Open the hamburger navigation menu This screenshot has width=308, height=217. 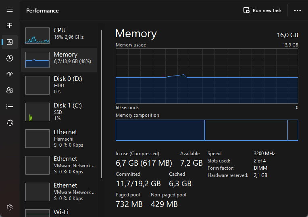(10, 10)
